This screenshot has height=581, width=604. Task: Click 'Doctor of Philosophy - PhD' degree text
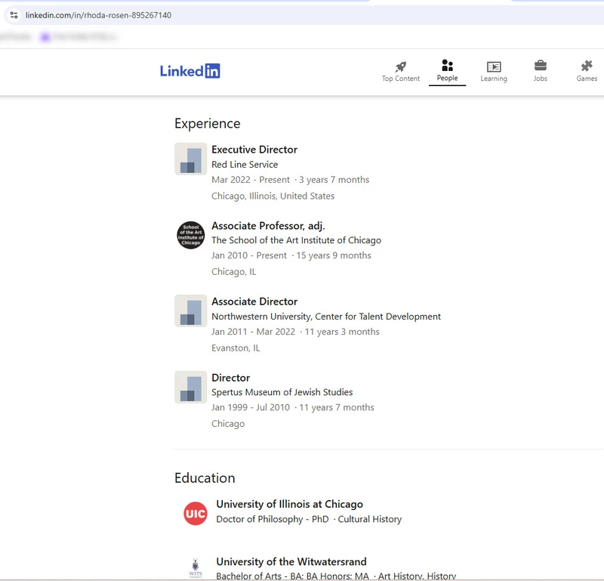pos(273,519)
